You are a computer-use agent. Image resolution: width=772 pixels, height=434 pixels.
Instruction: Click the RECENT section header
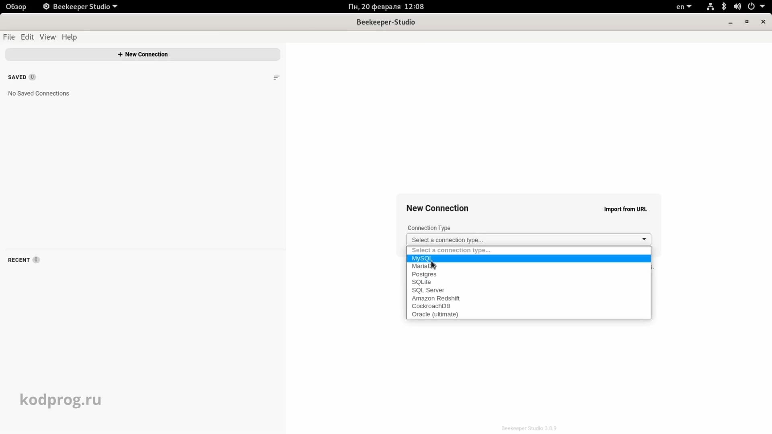(19, 260)
